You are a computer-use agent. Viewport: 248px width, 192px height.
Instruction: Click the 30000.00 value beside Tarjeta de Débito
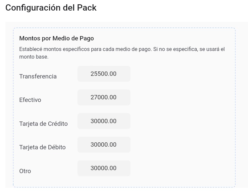(103, 145)
